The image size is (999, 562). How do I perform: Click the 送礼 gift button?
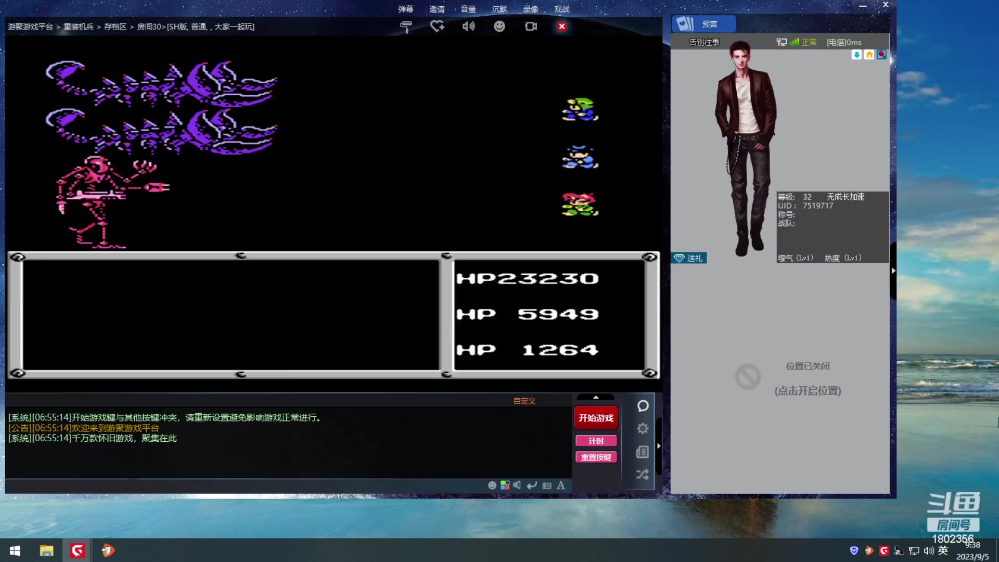pos(688,258)
